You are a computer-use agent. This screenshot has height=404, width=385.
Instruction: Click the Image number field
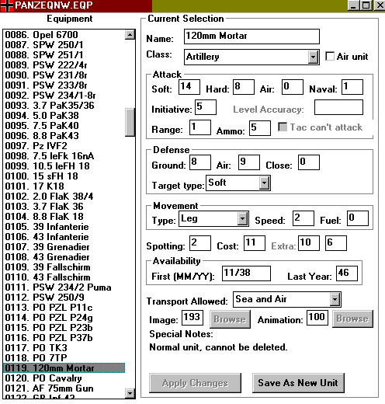(x=192, y=318)
